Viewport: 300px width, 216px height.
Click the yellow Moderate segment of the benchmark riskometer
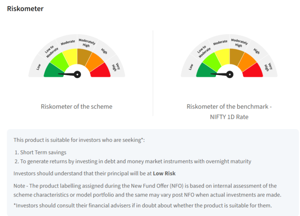pyautogui.click(x=223, y=55)
